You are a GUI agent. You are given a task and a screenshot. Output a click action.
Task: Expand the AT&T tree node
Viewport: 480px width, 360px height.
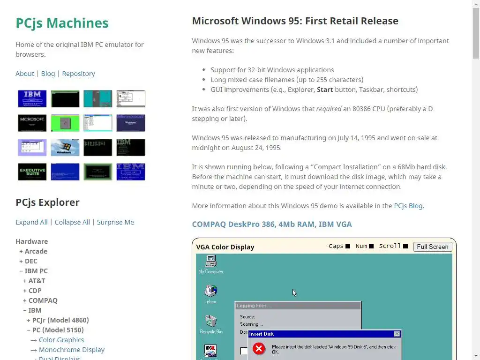(34, 281)
